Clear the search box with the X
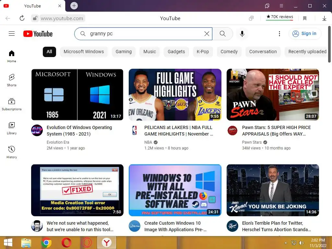Viewport: 332px width, 249px height. (x=207, y=34)
